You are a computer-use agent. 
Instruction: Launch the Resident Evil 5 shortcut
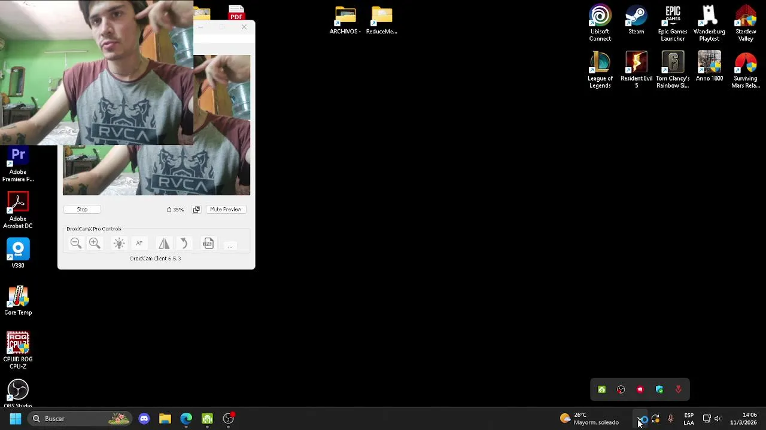click(636, 70)
